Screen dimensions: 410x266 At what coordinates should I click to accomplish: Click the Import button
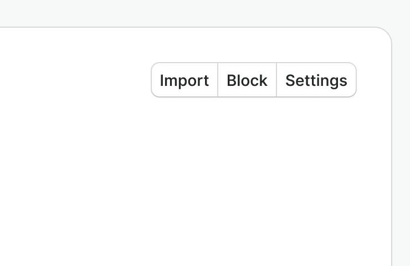pyautogui.click(x=184, y=80)
